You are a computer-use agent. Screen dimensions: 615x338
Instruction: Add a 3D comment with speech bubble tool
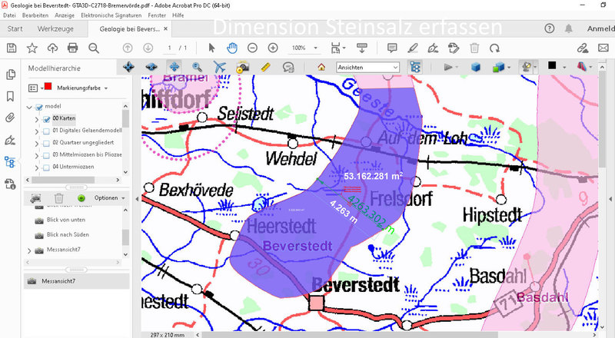(x=289, y=68)
